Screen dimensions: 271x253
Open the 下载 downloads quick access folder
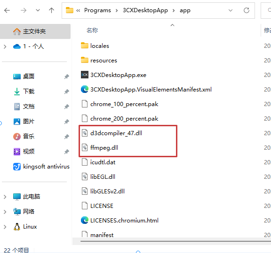pos(29,92)
